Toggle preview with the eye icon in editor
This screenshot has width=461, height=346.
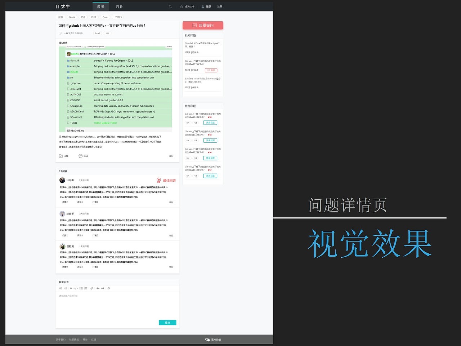[109, 288]
